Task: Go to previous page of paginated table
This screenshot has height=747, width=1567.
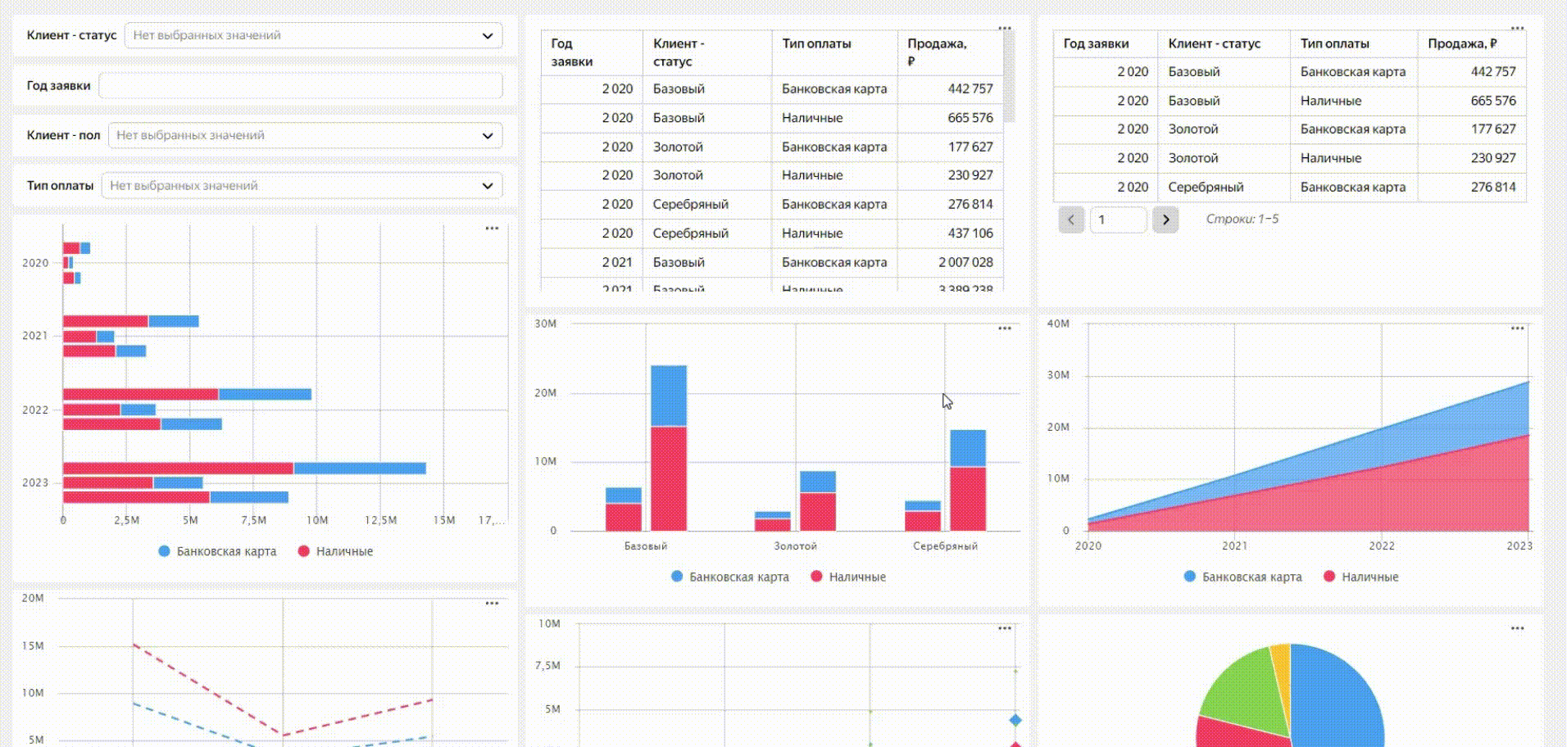Action: point(1071,220)
